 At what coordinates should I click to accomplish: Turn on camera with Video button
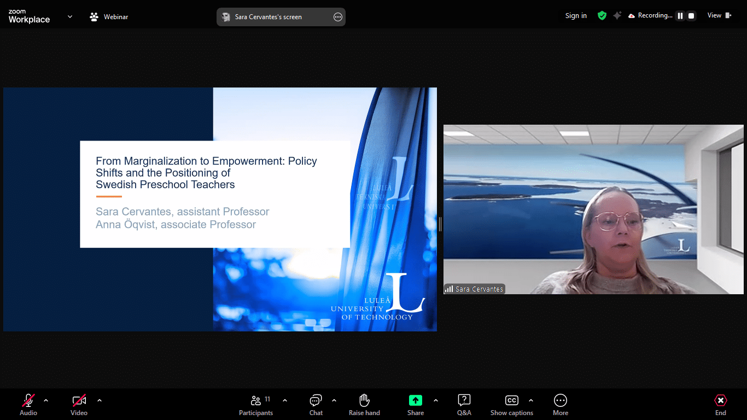pos(79,405)
